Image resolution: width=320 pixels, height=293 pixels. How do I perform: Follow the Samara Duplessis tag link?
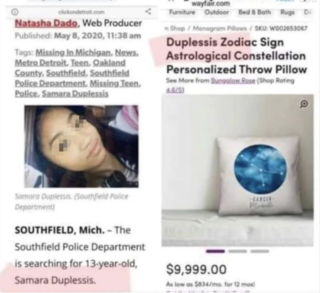click(75, 94)
